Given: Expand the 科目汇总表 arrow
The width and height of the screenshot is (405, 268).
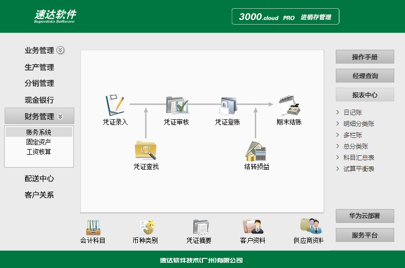Looking at the screenshot, I should (337, 157).
